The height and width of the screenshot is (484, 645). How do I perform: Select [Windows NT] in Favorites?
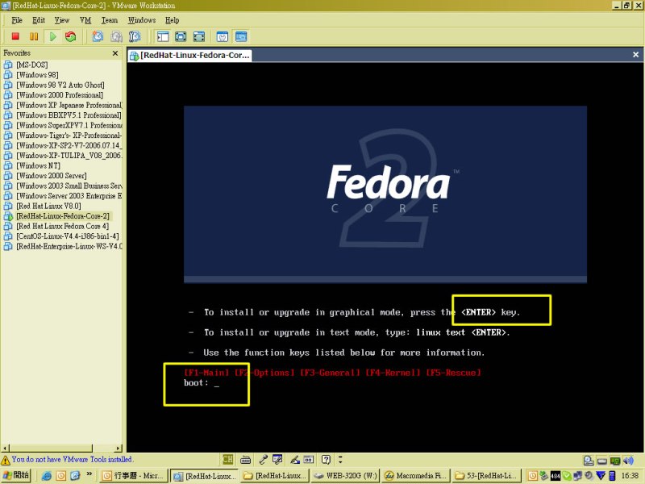coord(38,166)
